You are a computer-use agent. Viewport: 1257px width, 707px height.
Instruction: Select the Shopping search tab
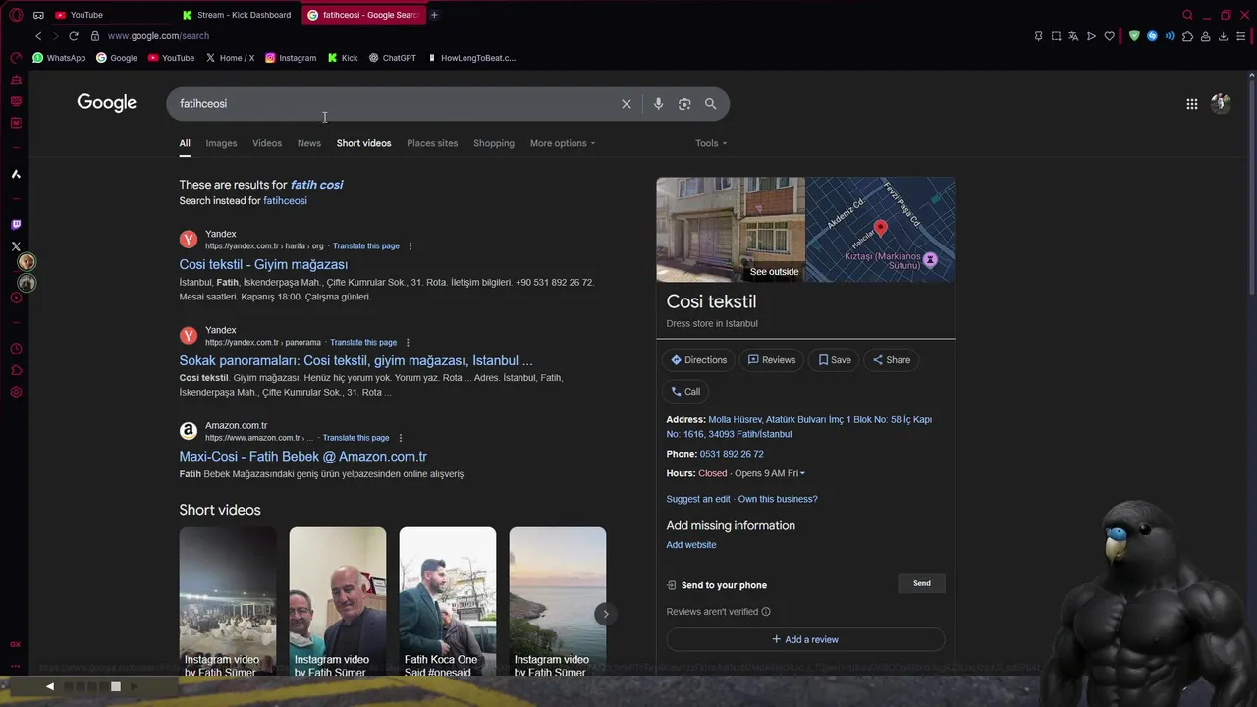pyautogui.click(x=494, y=143)
